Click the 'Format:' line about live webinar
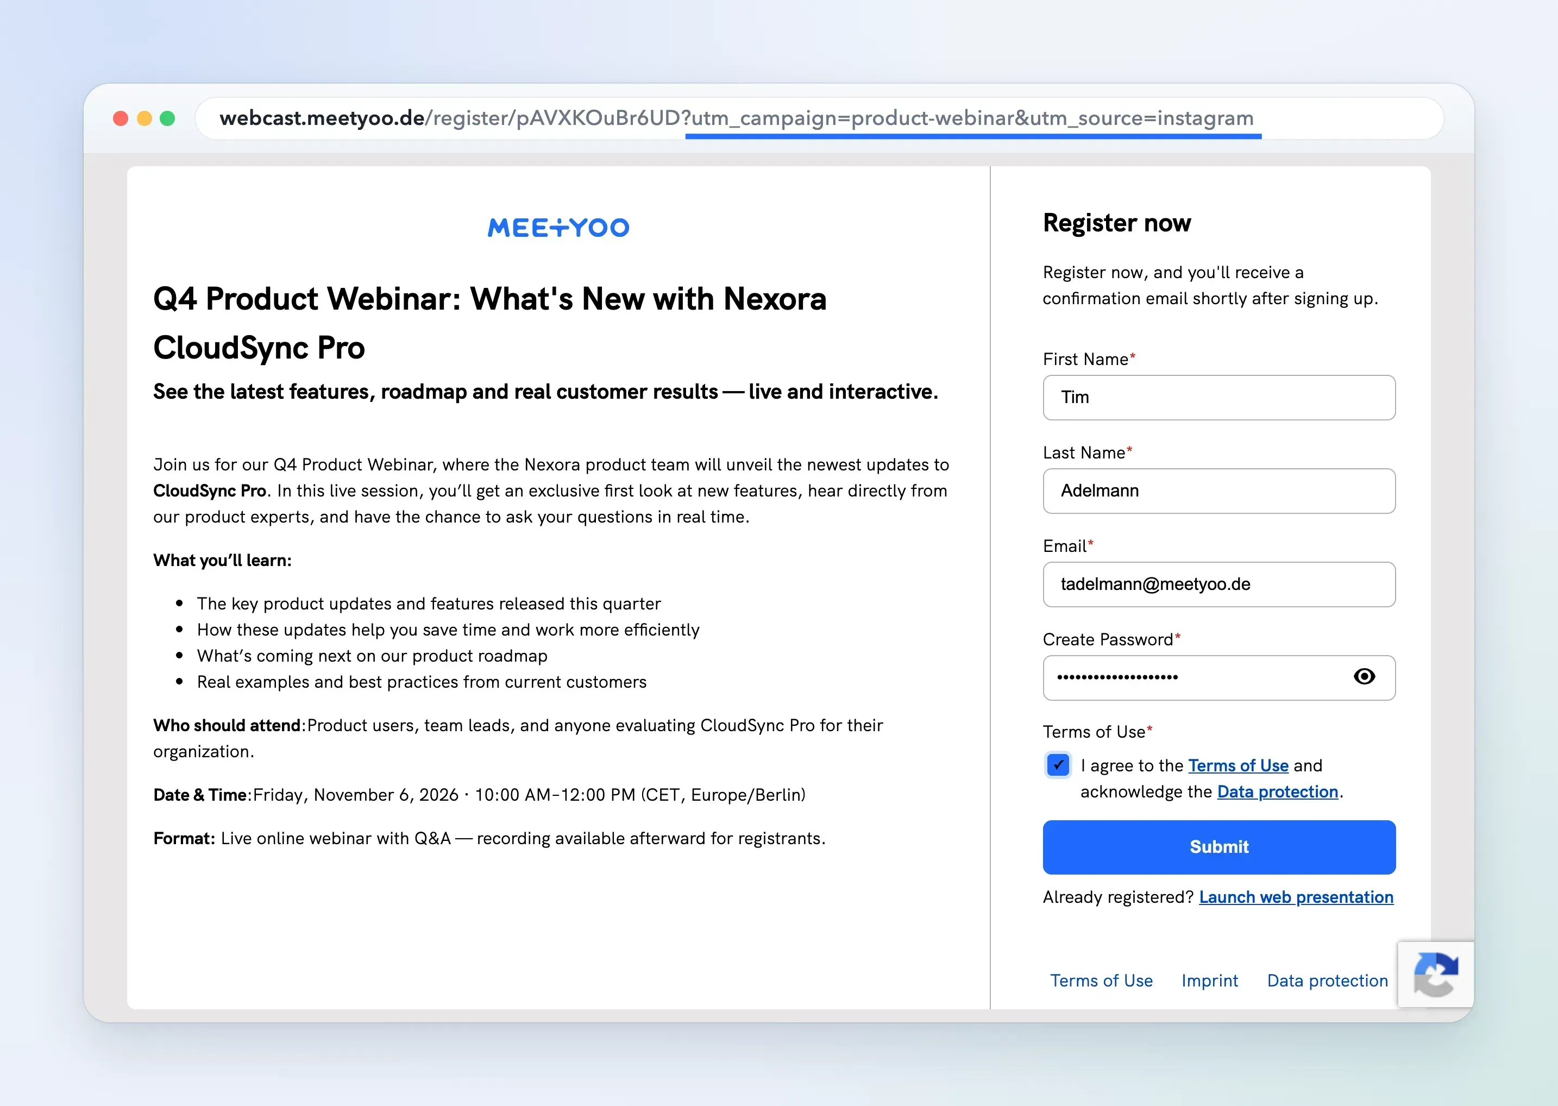The width and height of the screenshot is (1558, 1106). click(x=489, y=838)
